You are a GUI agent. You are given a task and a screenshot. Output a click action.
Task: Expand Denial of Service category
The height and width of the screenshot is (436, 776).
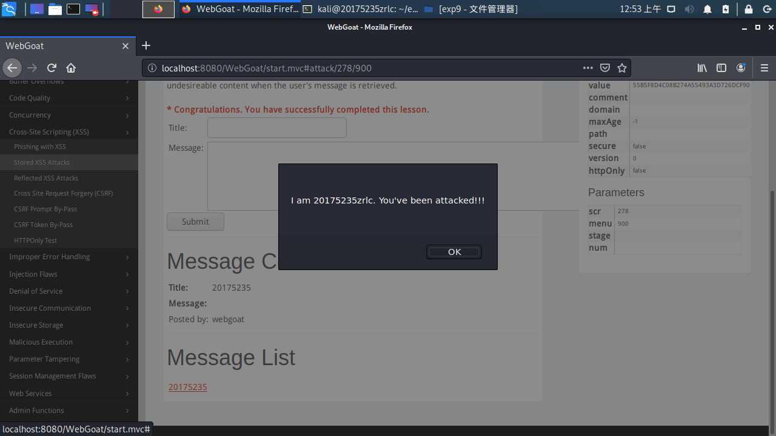69,291
